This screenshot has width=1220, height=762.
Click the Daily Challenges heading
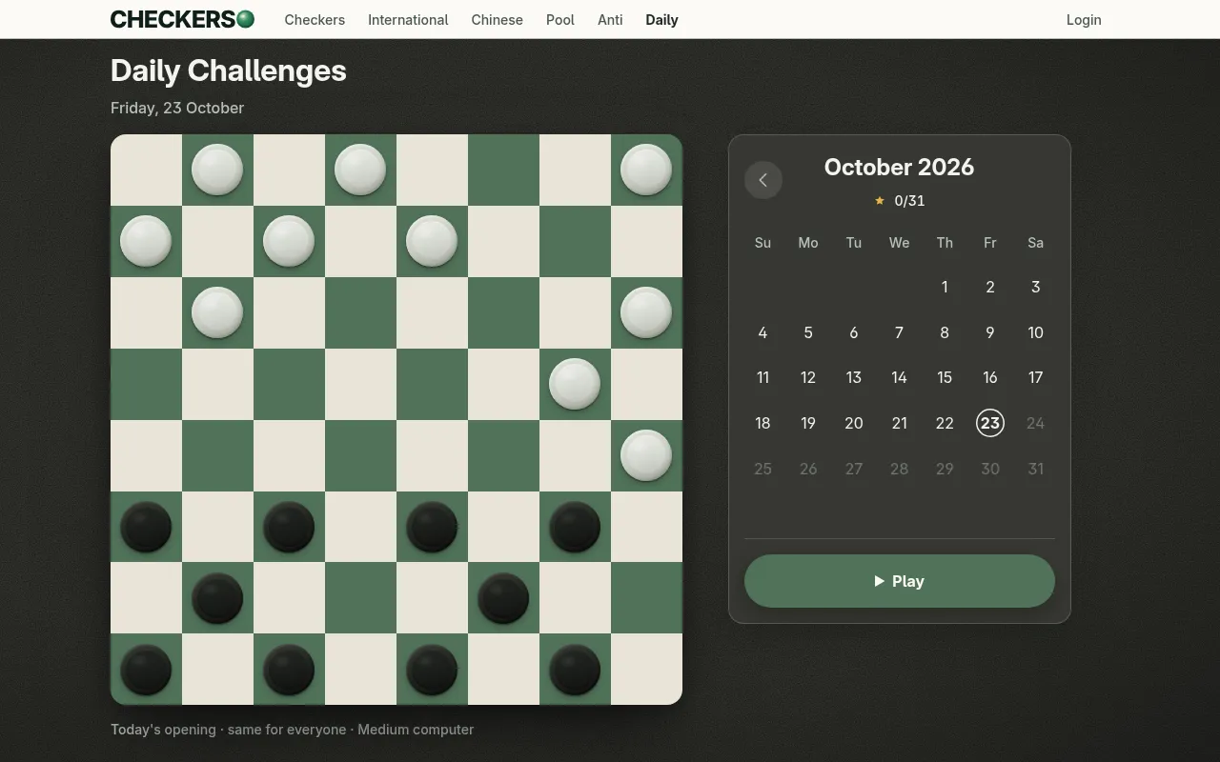tap(229, 70)
